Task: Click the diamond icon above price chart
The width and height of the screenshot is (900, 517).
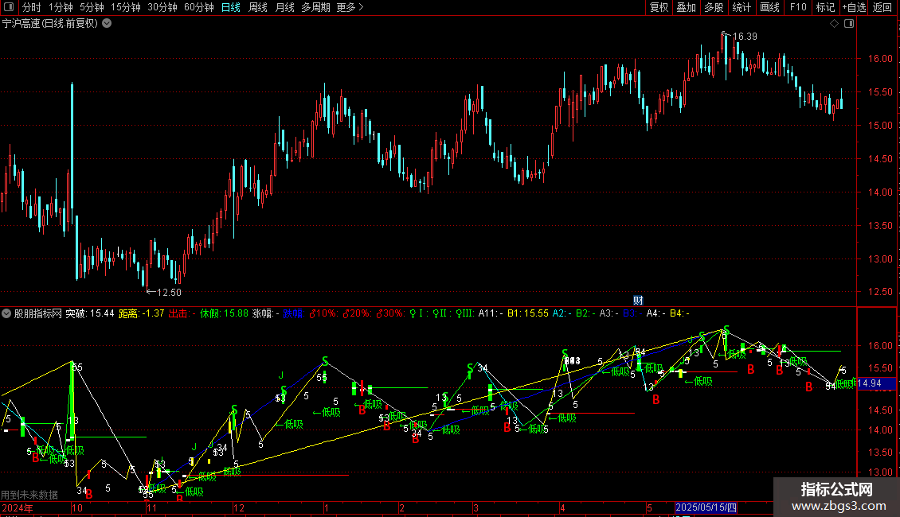Action: pyautogui.click(x=835, y=24)
